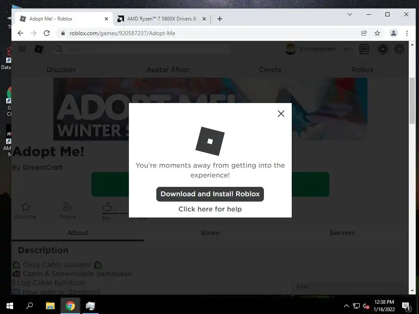Screen dimensions: 419x314
Task: Follow the Adopt Me! experience
Action: pyautogui.click(x=68, y=211)
